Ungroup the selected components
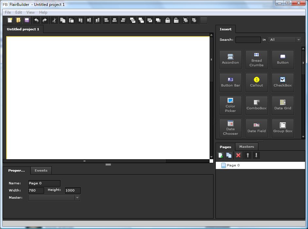This screenshot has width=308, height=229. coord(194,20)
